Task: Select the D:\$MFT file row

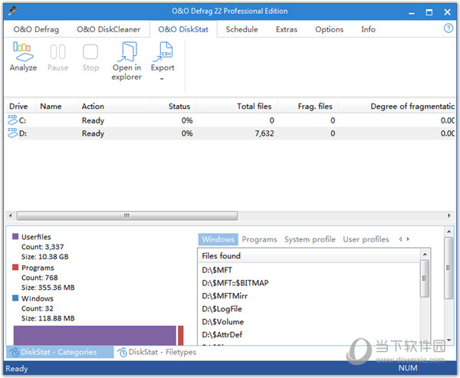Action: point(310,270)
